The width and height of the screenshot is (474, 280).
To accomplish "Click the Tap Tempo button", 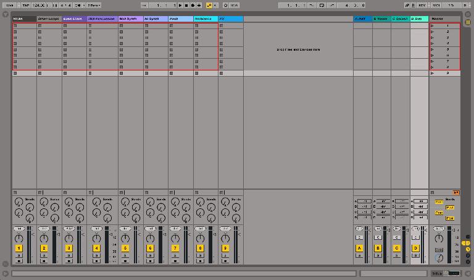I will click(x=25, y=5).
